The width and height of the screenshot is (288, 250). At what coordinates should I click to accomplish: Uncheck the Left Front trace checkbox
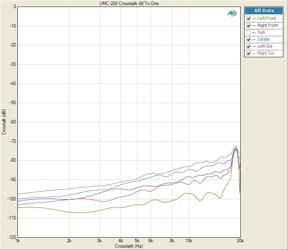[248, 19]
